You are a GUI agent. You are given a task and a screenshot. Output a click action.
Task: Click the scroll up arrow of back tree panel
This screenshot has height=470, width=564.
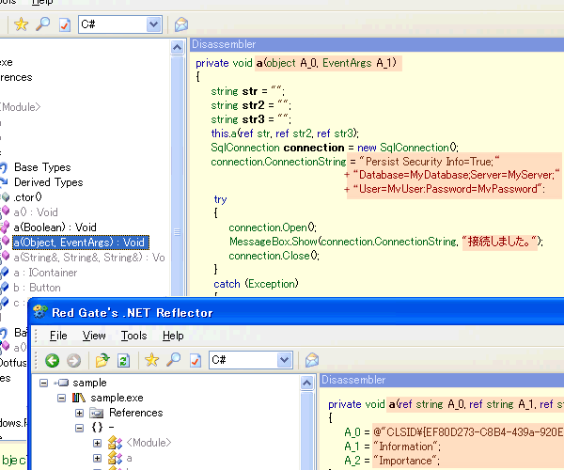coord(177,47)
